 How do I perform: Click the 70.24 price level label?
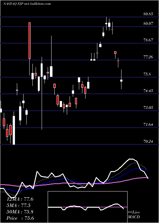pyautogui.click(x=148, y=141)
